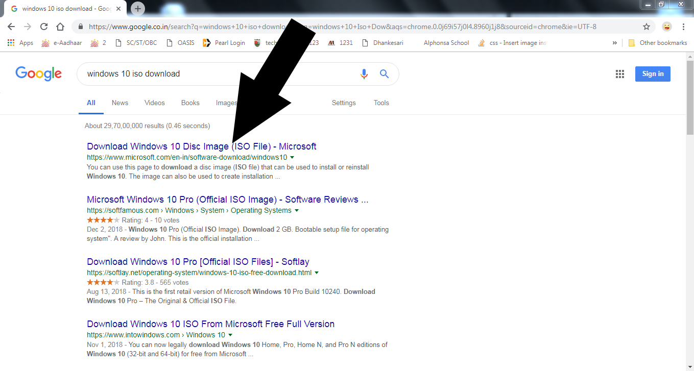Viewport: 694px width, 371px height.
Task: Switch to the Videos tab
Action: [x=155, y=103]
